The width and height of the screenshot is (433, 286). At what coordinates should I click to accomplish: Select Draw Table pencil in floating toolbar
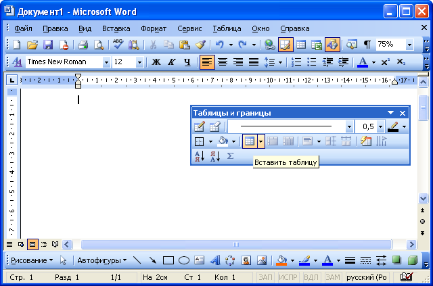pos(200,126)
